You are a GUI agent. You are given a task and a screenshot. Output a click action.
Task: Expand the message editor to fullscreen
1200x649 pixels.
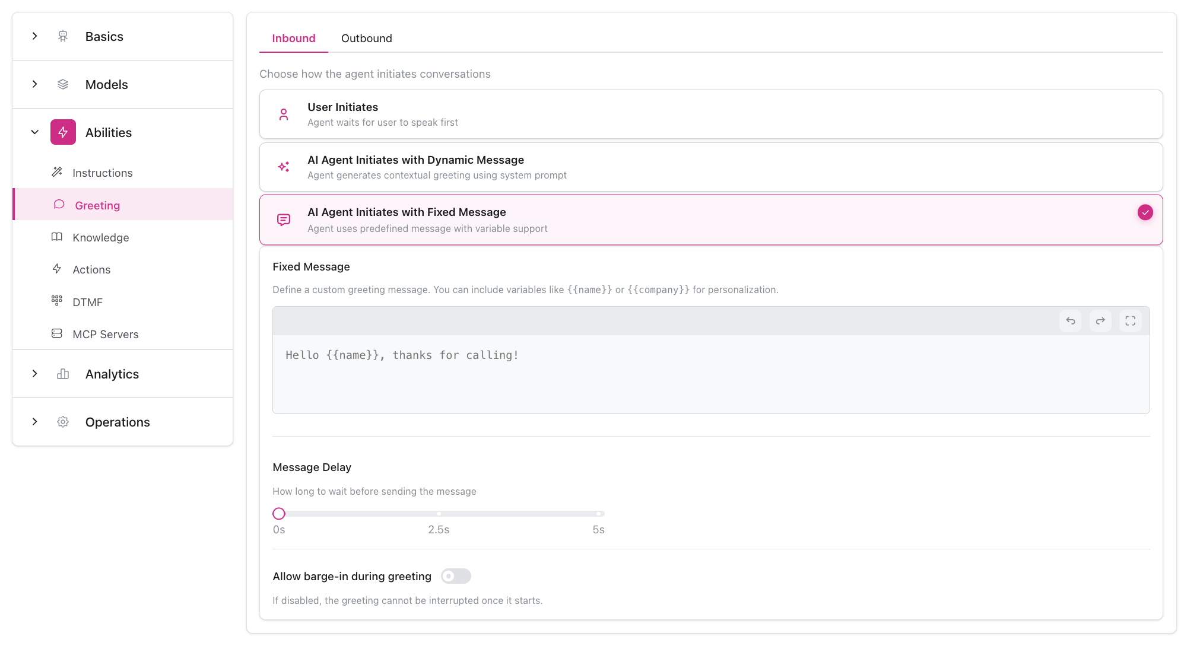tap(1131, 320)
